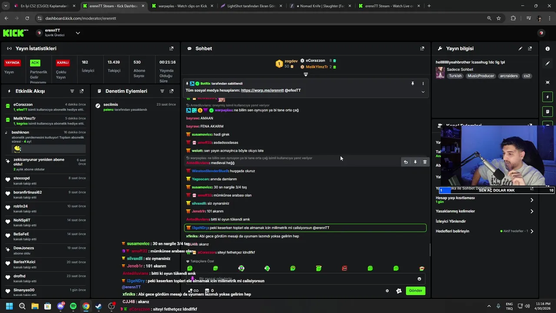Edit stream info with the pencil icon

pos(520,49)
